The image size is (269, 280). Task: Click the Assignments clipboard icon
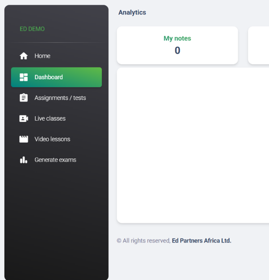[24, 98]
